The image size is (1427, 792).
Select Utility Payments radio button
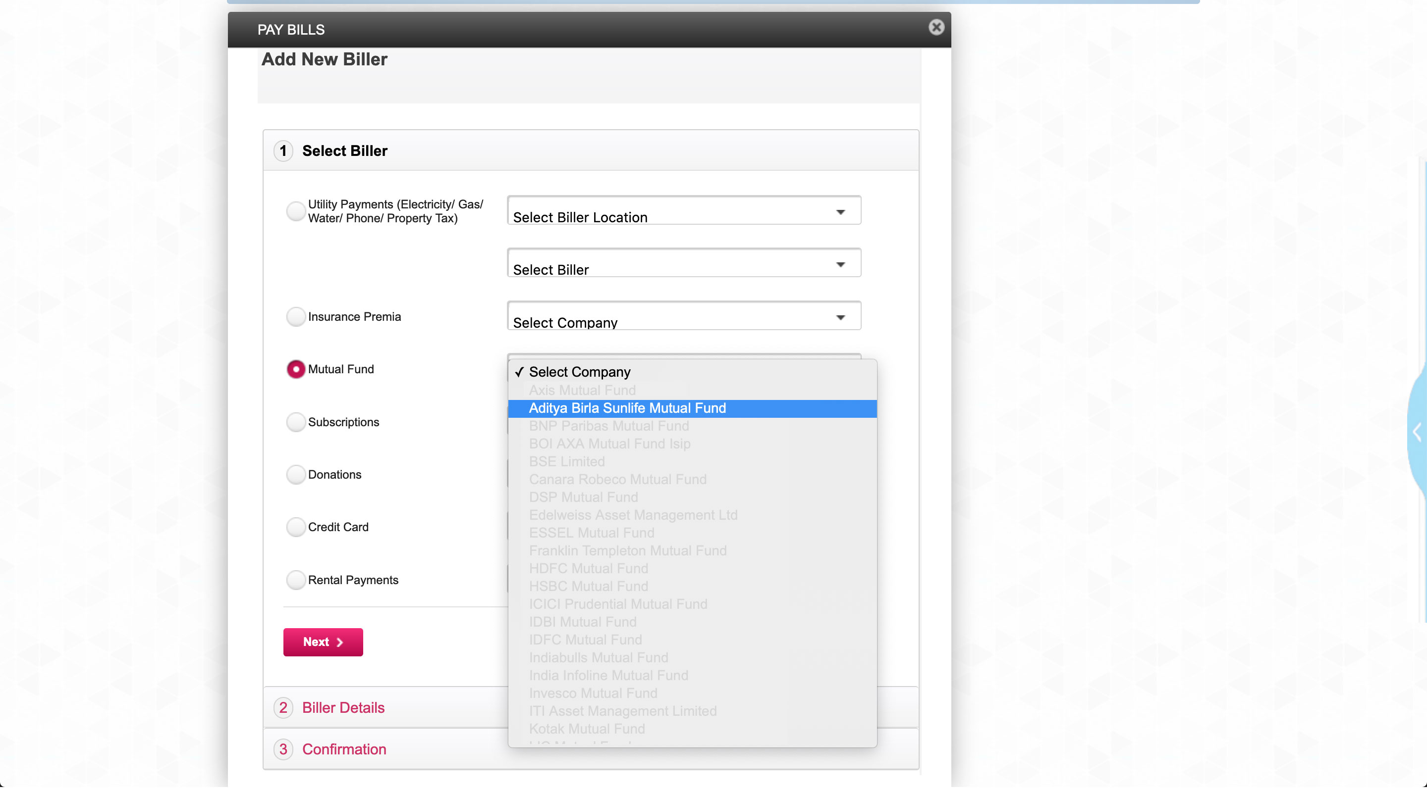click(295, 211)
